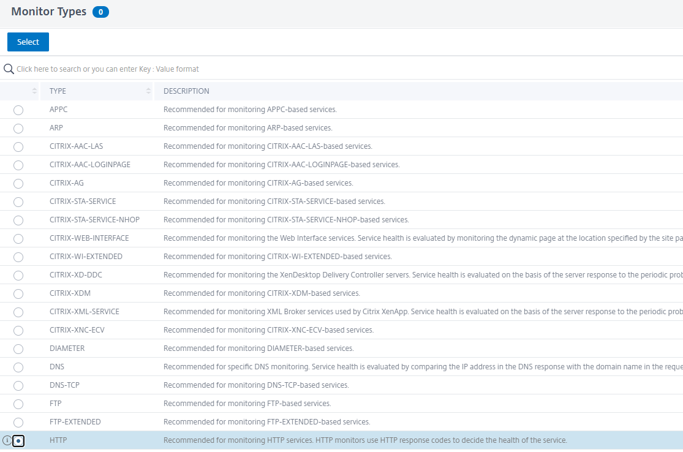The image size is (683, 452).
Task: Click the DNS-TCP type label
Action: (64, 385)
